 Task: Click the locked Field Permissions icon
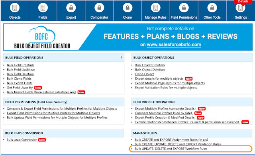click(x=184, y=8)
